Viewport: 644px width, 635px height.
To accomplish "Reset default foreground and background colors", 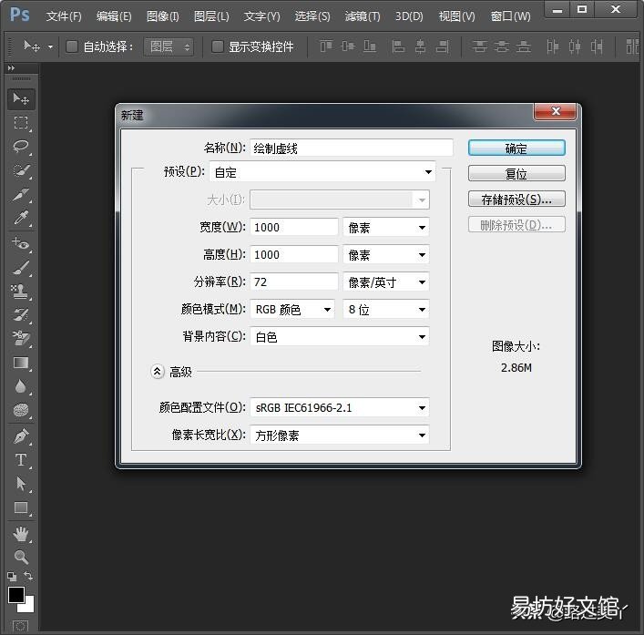I will (12, 577).
